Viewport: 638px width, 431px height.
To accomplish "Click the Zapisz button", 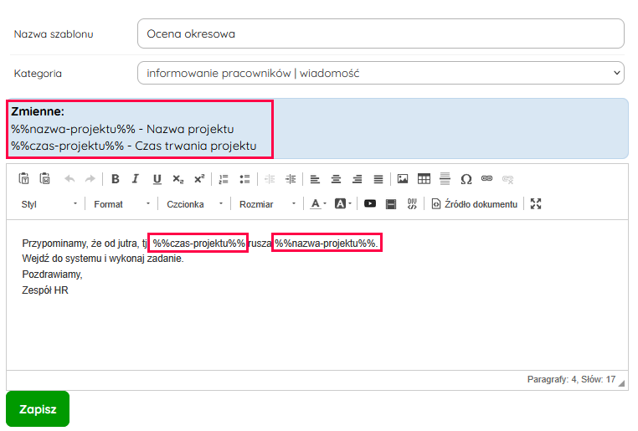I will point(38,409).
